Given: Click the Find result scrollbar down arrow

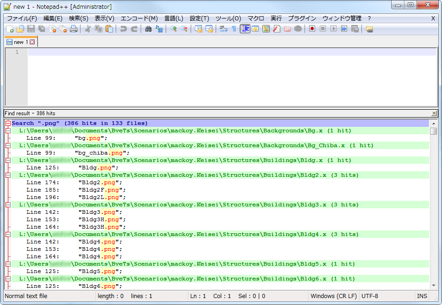Looking at the screenshot, I should (434, 285).
